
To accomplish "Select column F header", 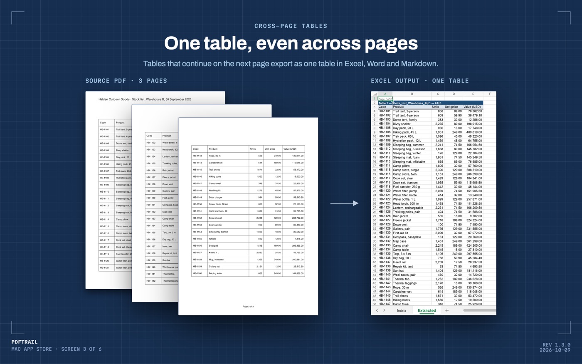I will click(x=490, y=94).
